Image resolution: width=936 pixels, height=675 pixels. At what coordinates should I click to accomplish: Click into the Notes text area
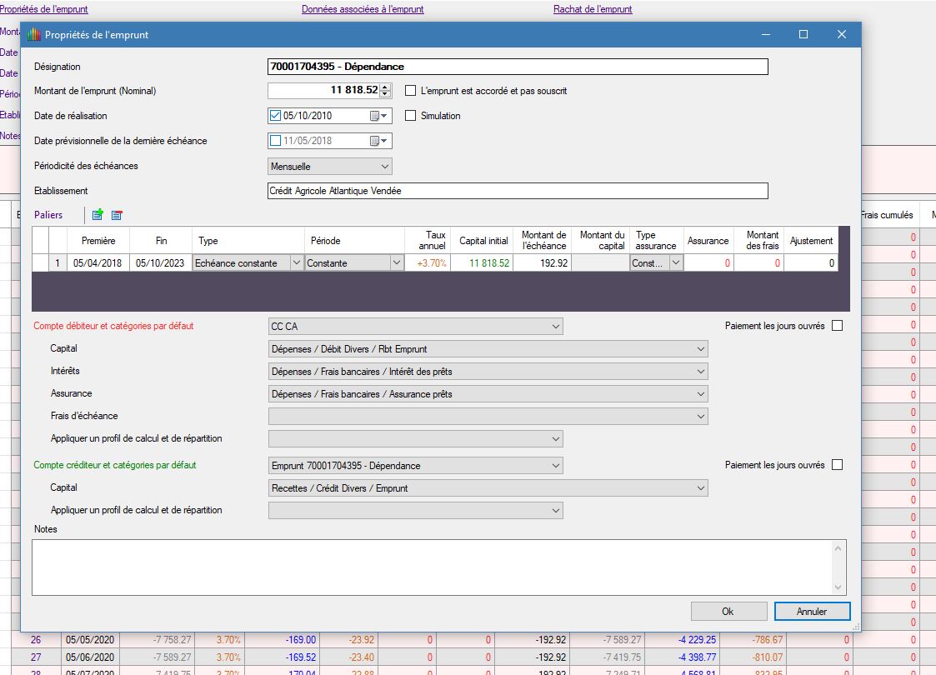pos(432,567)
